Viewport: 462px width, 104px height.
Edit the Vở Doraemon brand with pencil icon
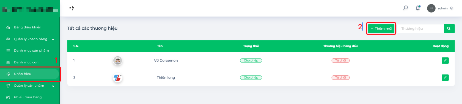pyautogui.click(x=445, y=60)
